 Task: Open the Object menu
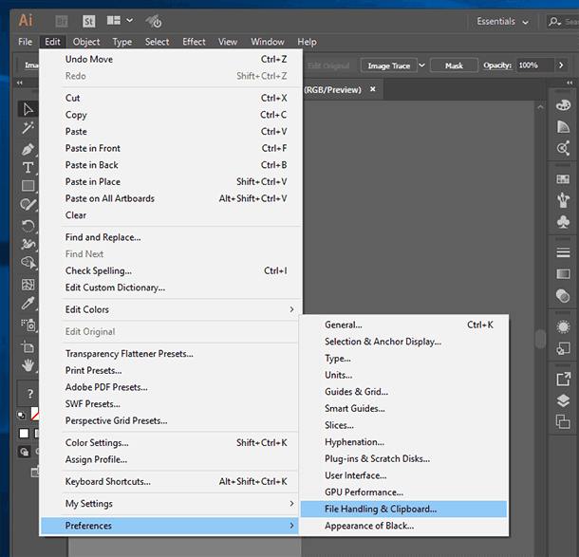click(x=86, y=42)
